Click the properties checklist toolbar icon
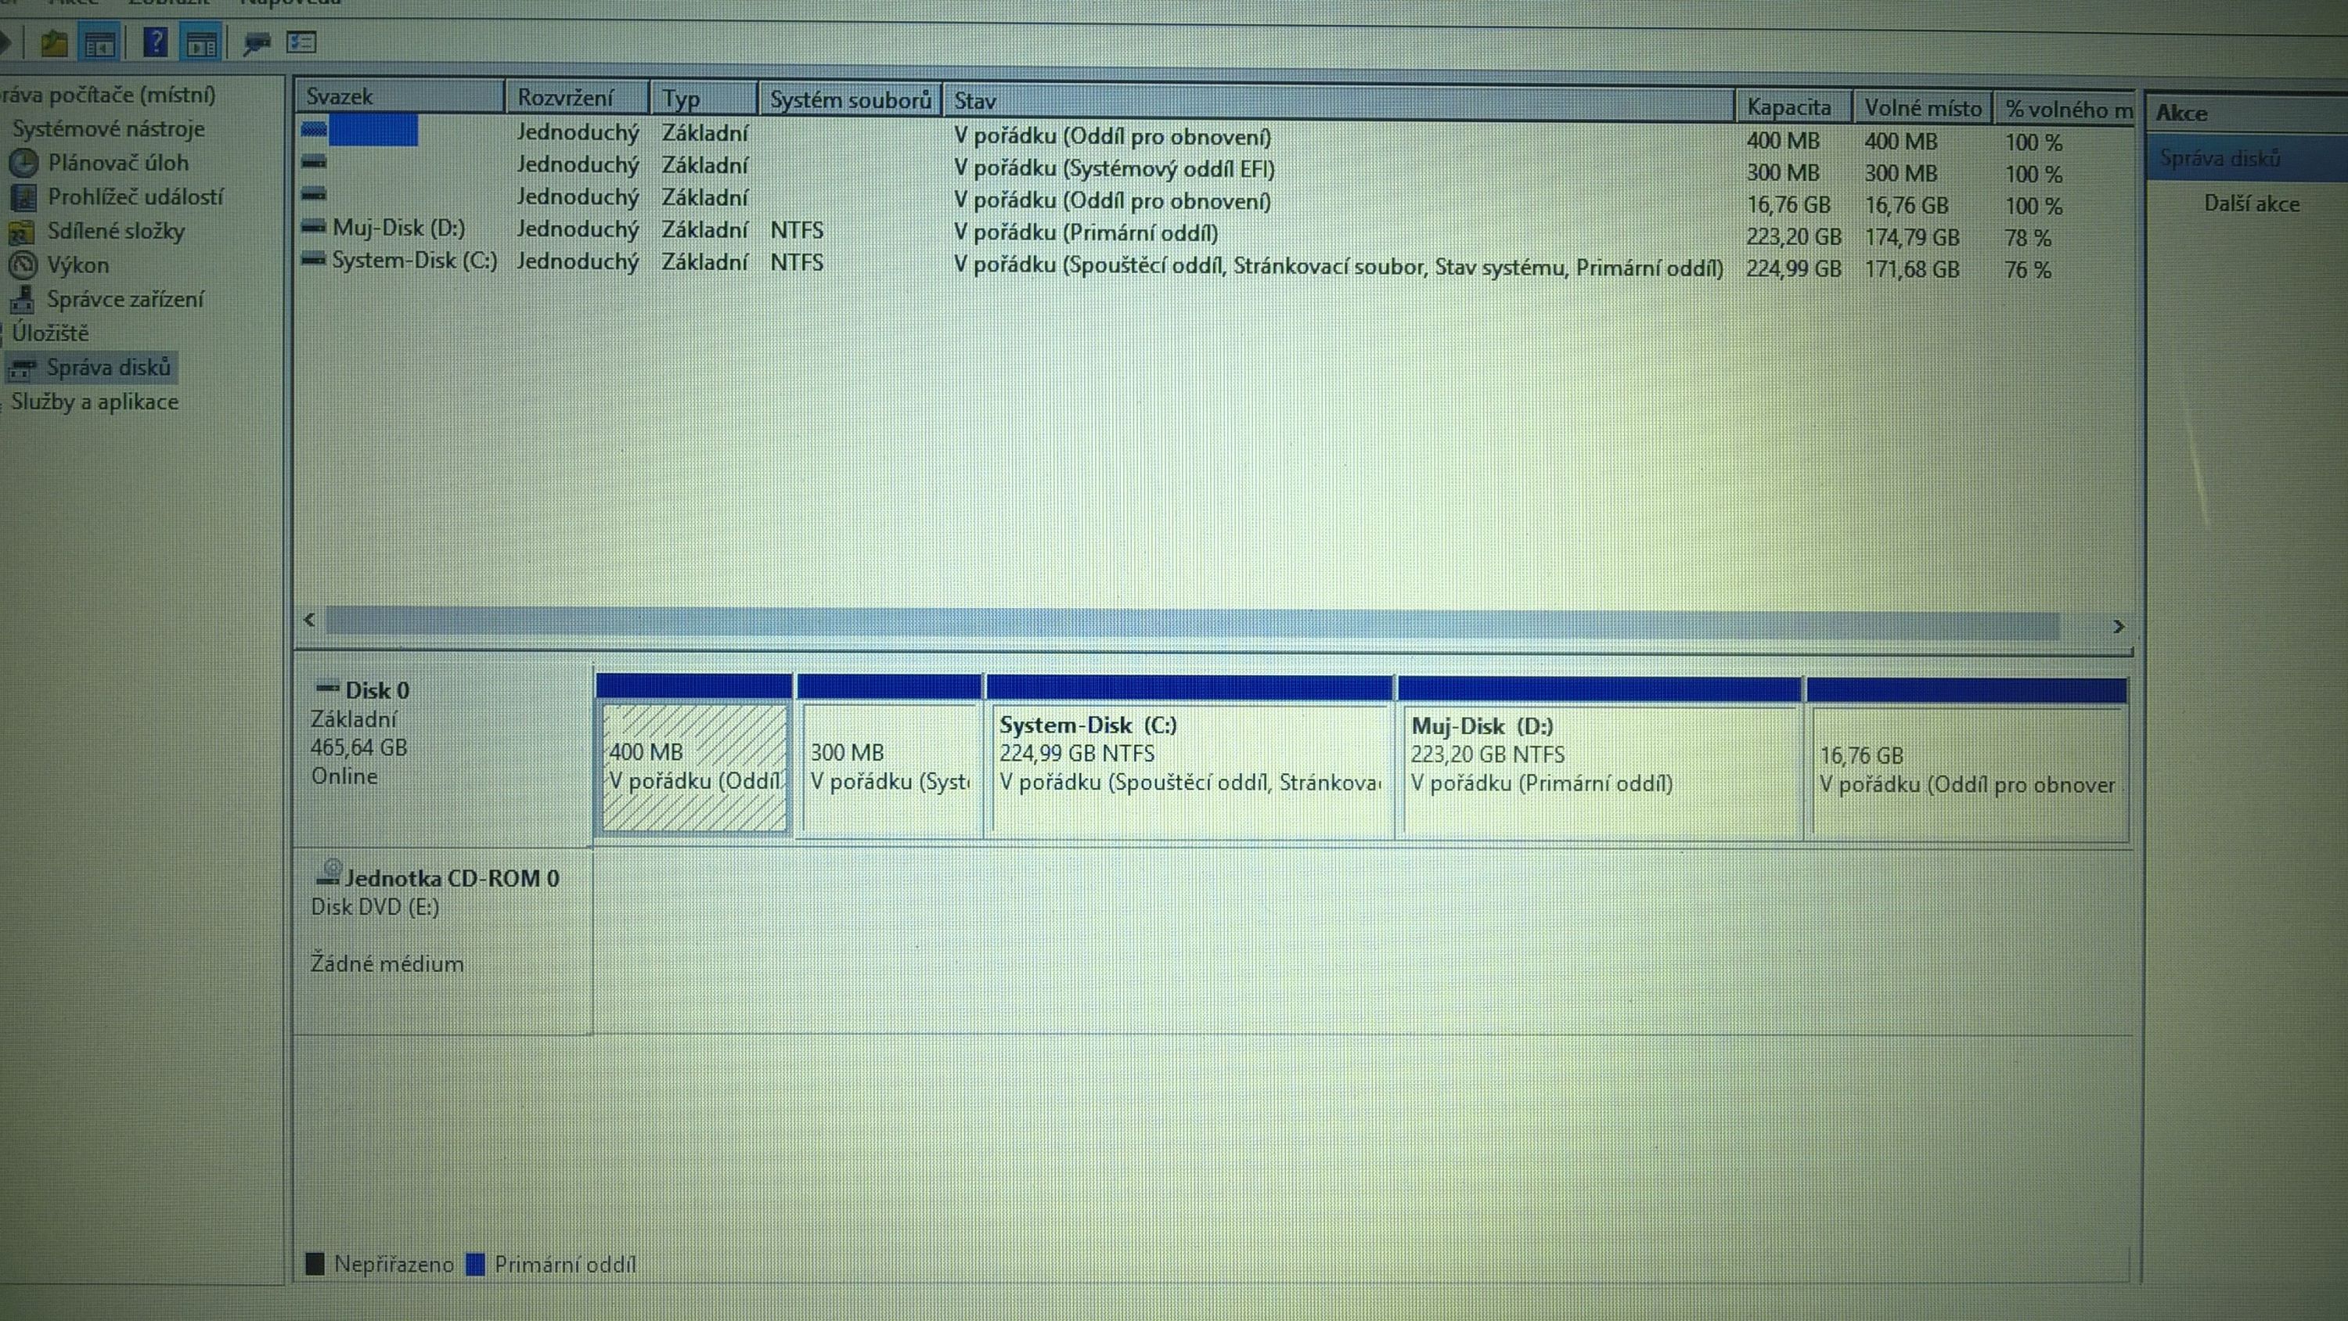This screenshot has height=1321, width=2348. pos(301,42)
